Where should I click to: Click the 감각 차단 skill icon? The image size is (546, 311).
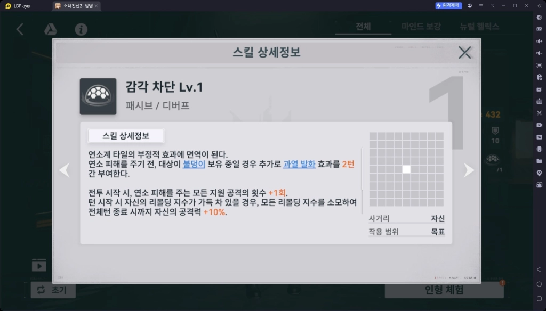coord(98,96)
